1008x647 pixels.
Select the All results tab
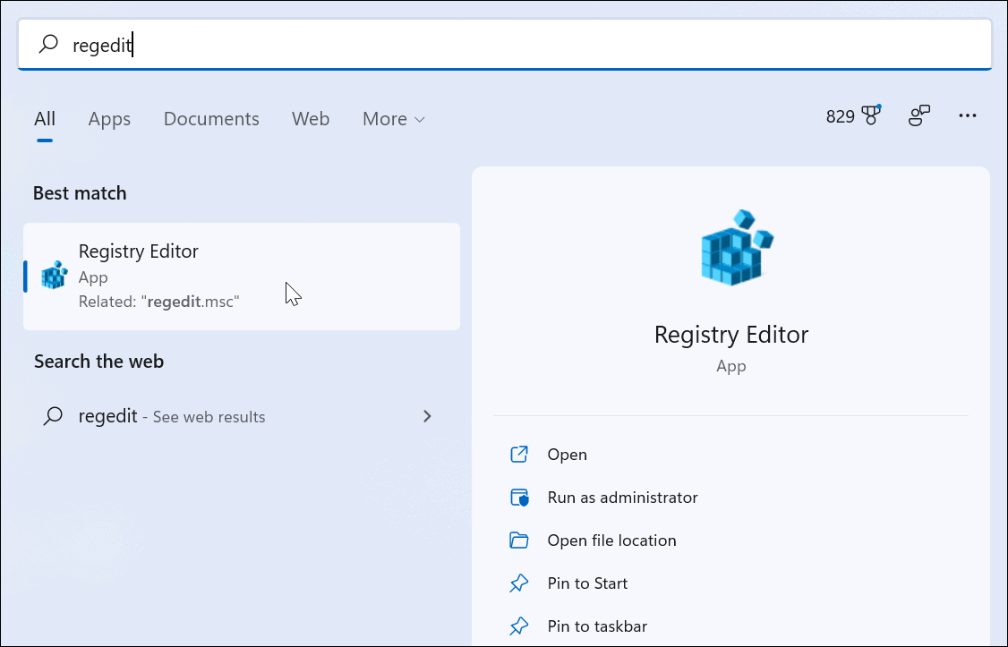tap(45, 119)
